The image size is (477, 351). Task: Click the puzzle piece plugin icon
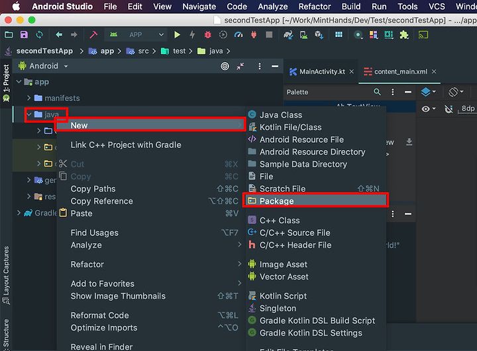coord(404,34)
